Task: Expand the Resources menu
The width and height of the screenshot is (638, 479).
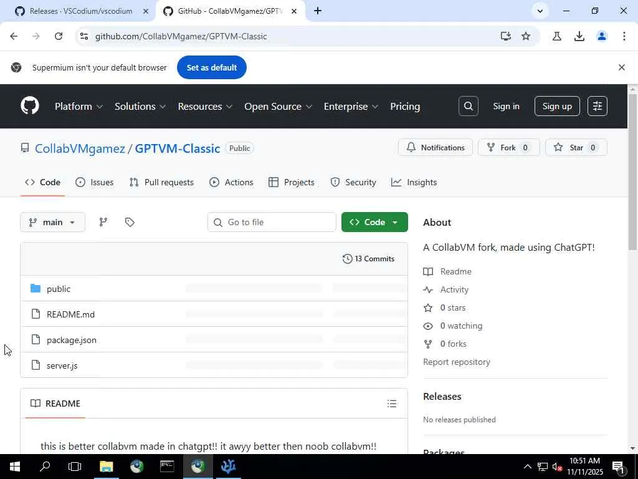Action: 205,106
